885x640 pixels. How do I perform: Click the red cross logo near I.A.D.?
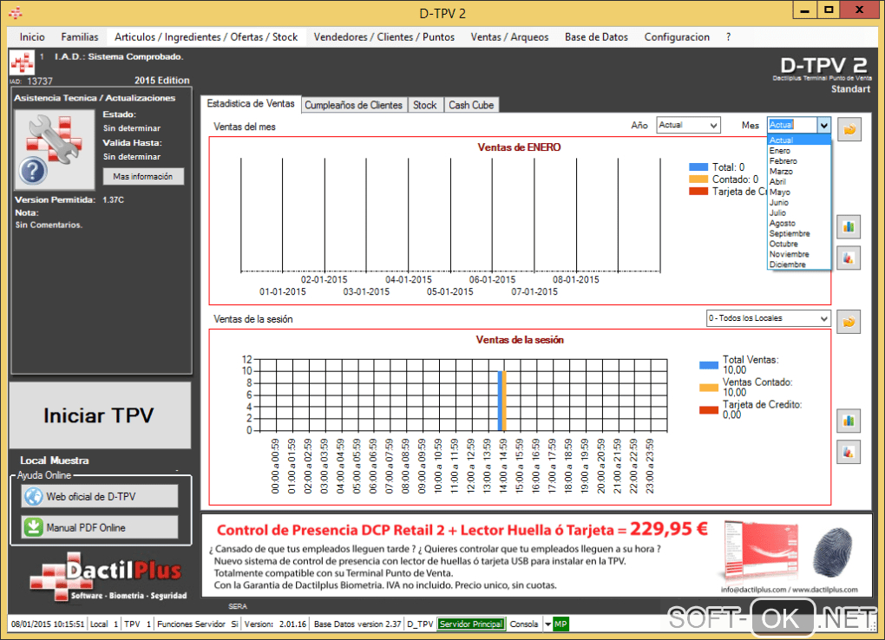click(22, 62)
